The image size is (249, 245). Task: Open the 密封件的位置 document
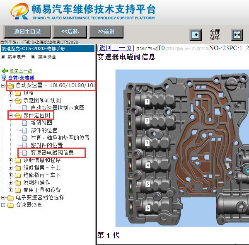coord(47,145)
